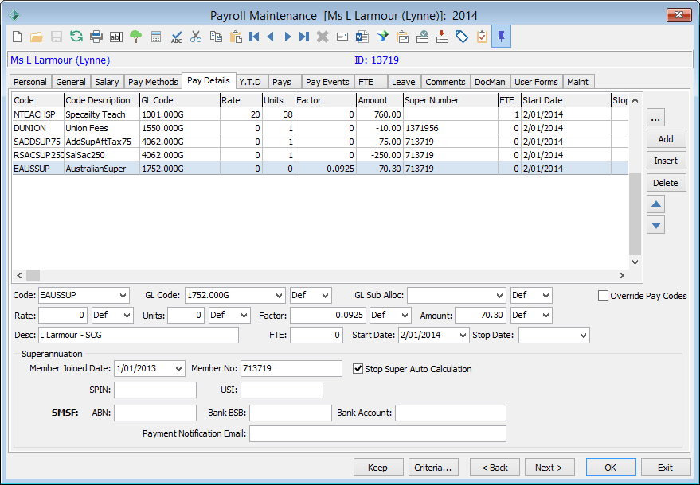The height and width of the screenshot is (485, 700).
Task: Click the New record icon
Action: pyautogui.click(x=17, y=37)
